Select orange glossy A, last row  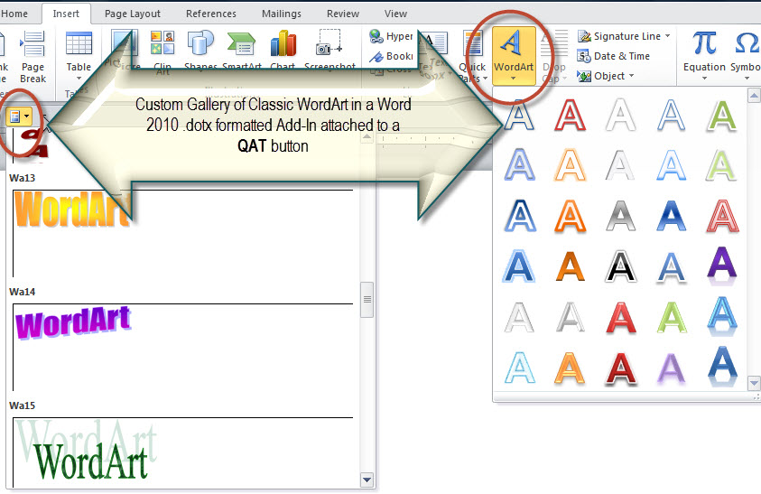coord(570,368)
